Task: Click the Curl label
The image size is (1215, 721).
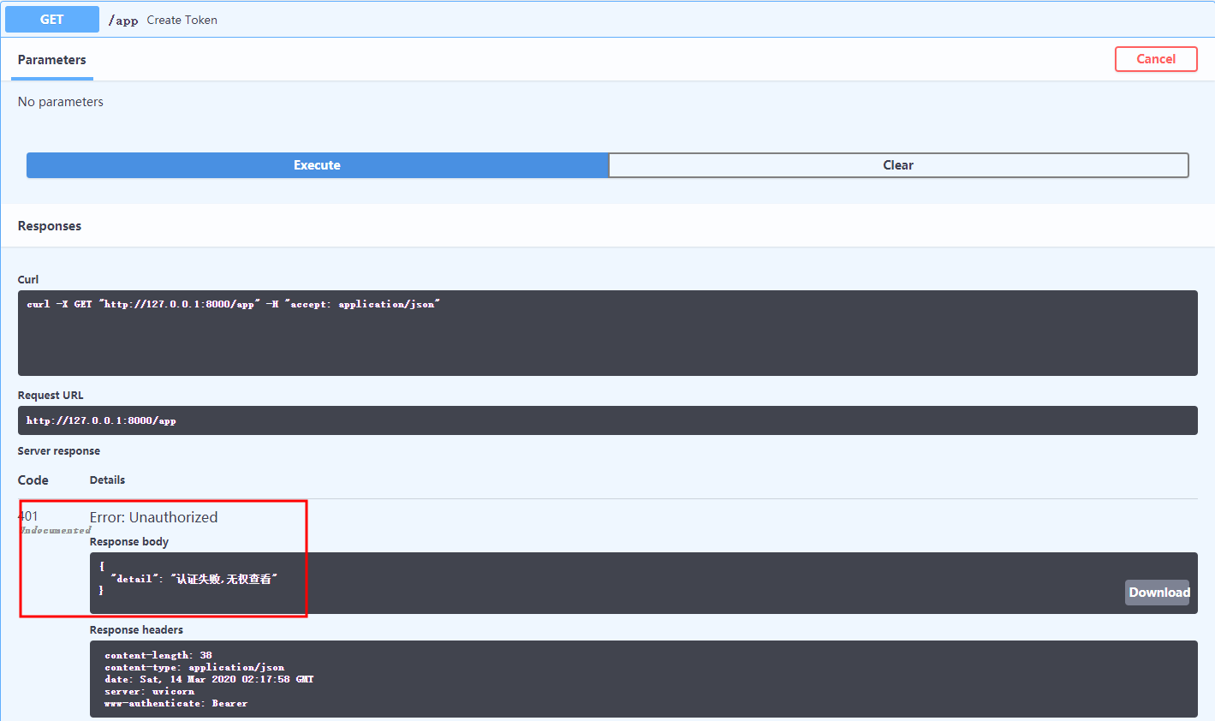Action: (x=28, y=280)
